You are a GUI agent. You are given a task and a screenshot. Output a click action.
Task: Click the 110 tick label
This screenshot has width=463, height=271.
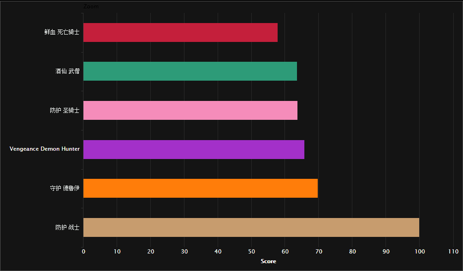[x=453, y=252]
